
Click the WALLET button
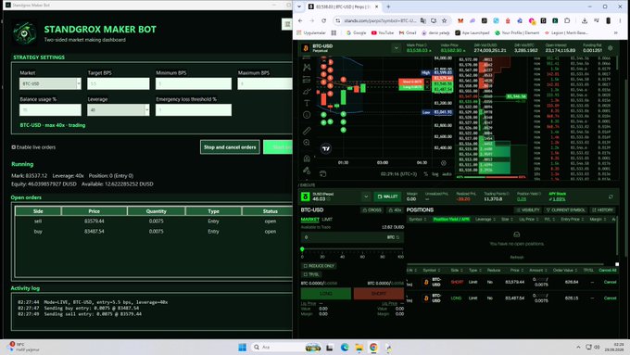pyautogui.click(x=387, y=197)
